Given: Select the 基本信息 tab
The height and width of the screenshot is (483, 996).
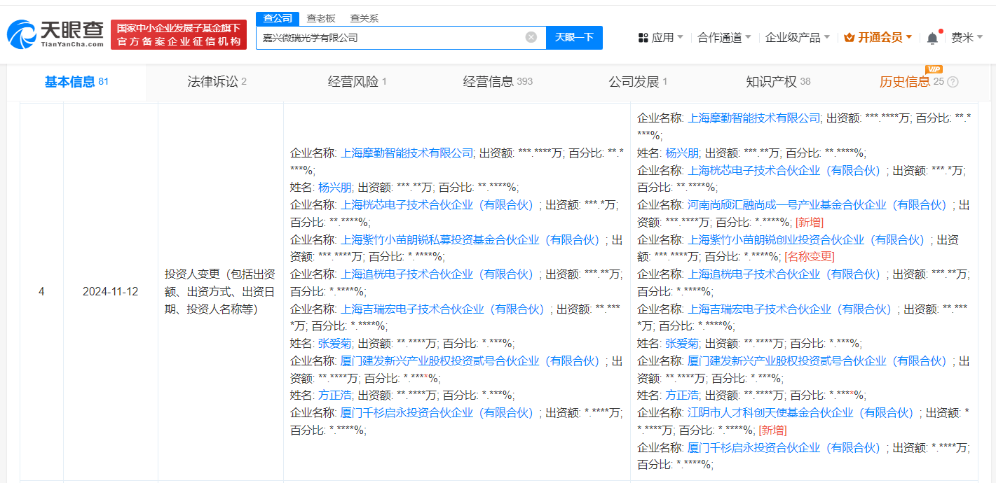Looking at the screenshot, I should point(76,82).
